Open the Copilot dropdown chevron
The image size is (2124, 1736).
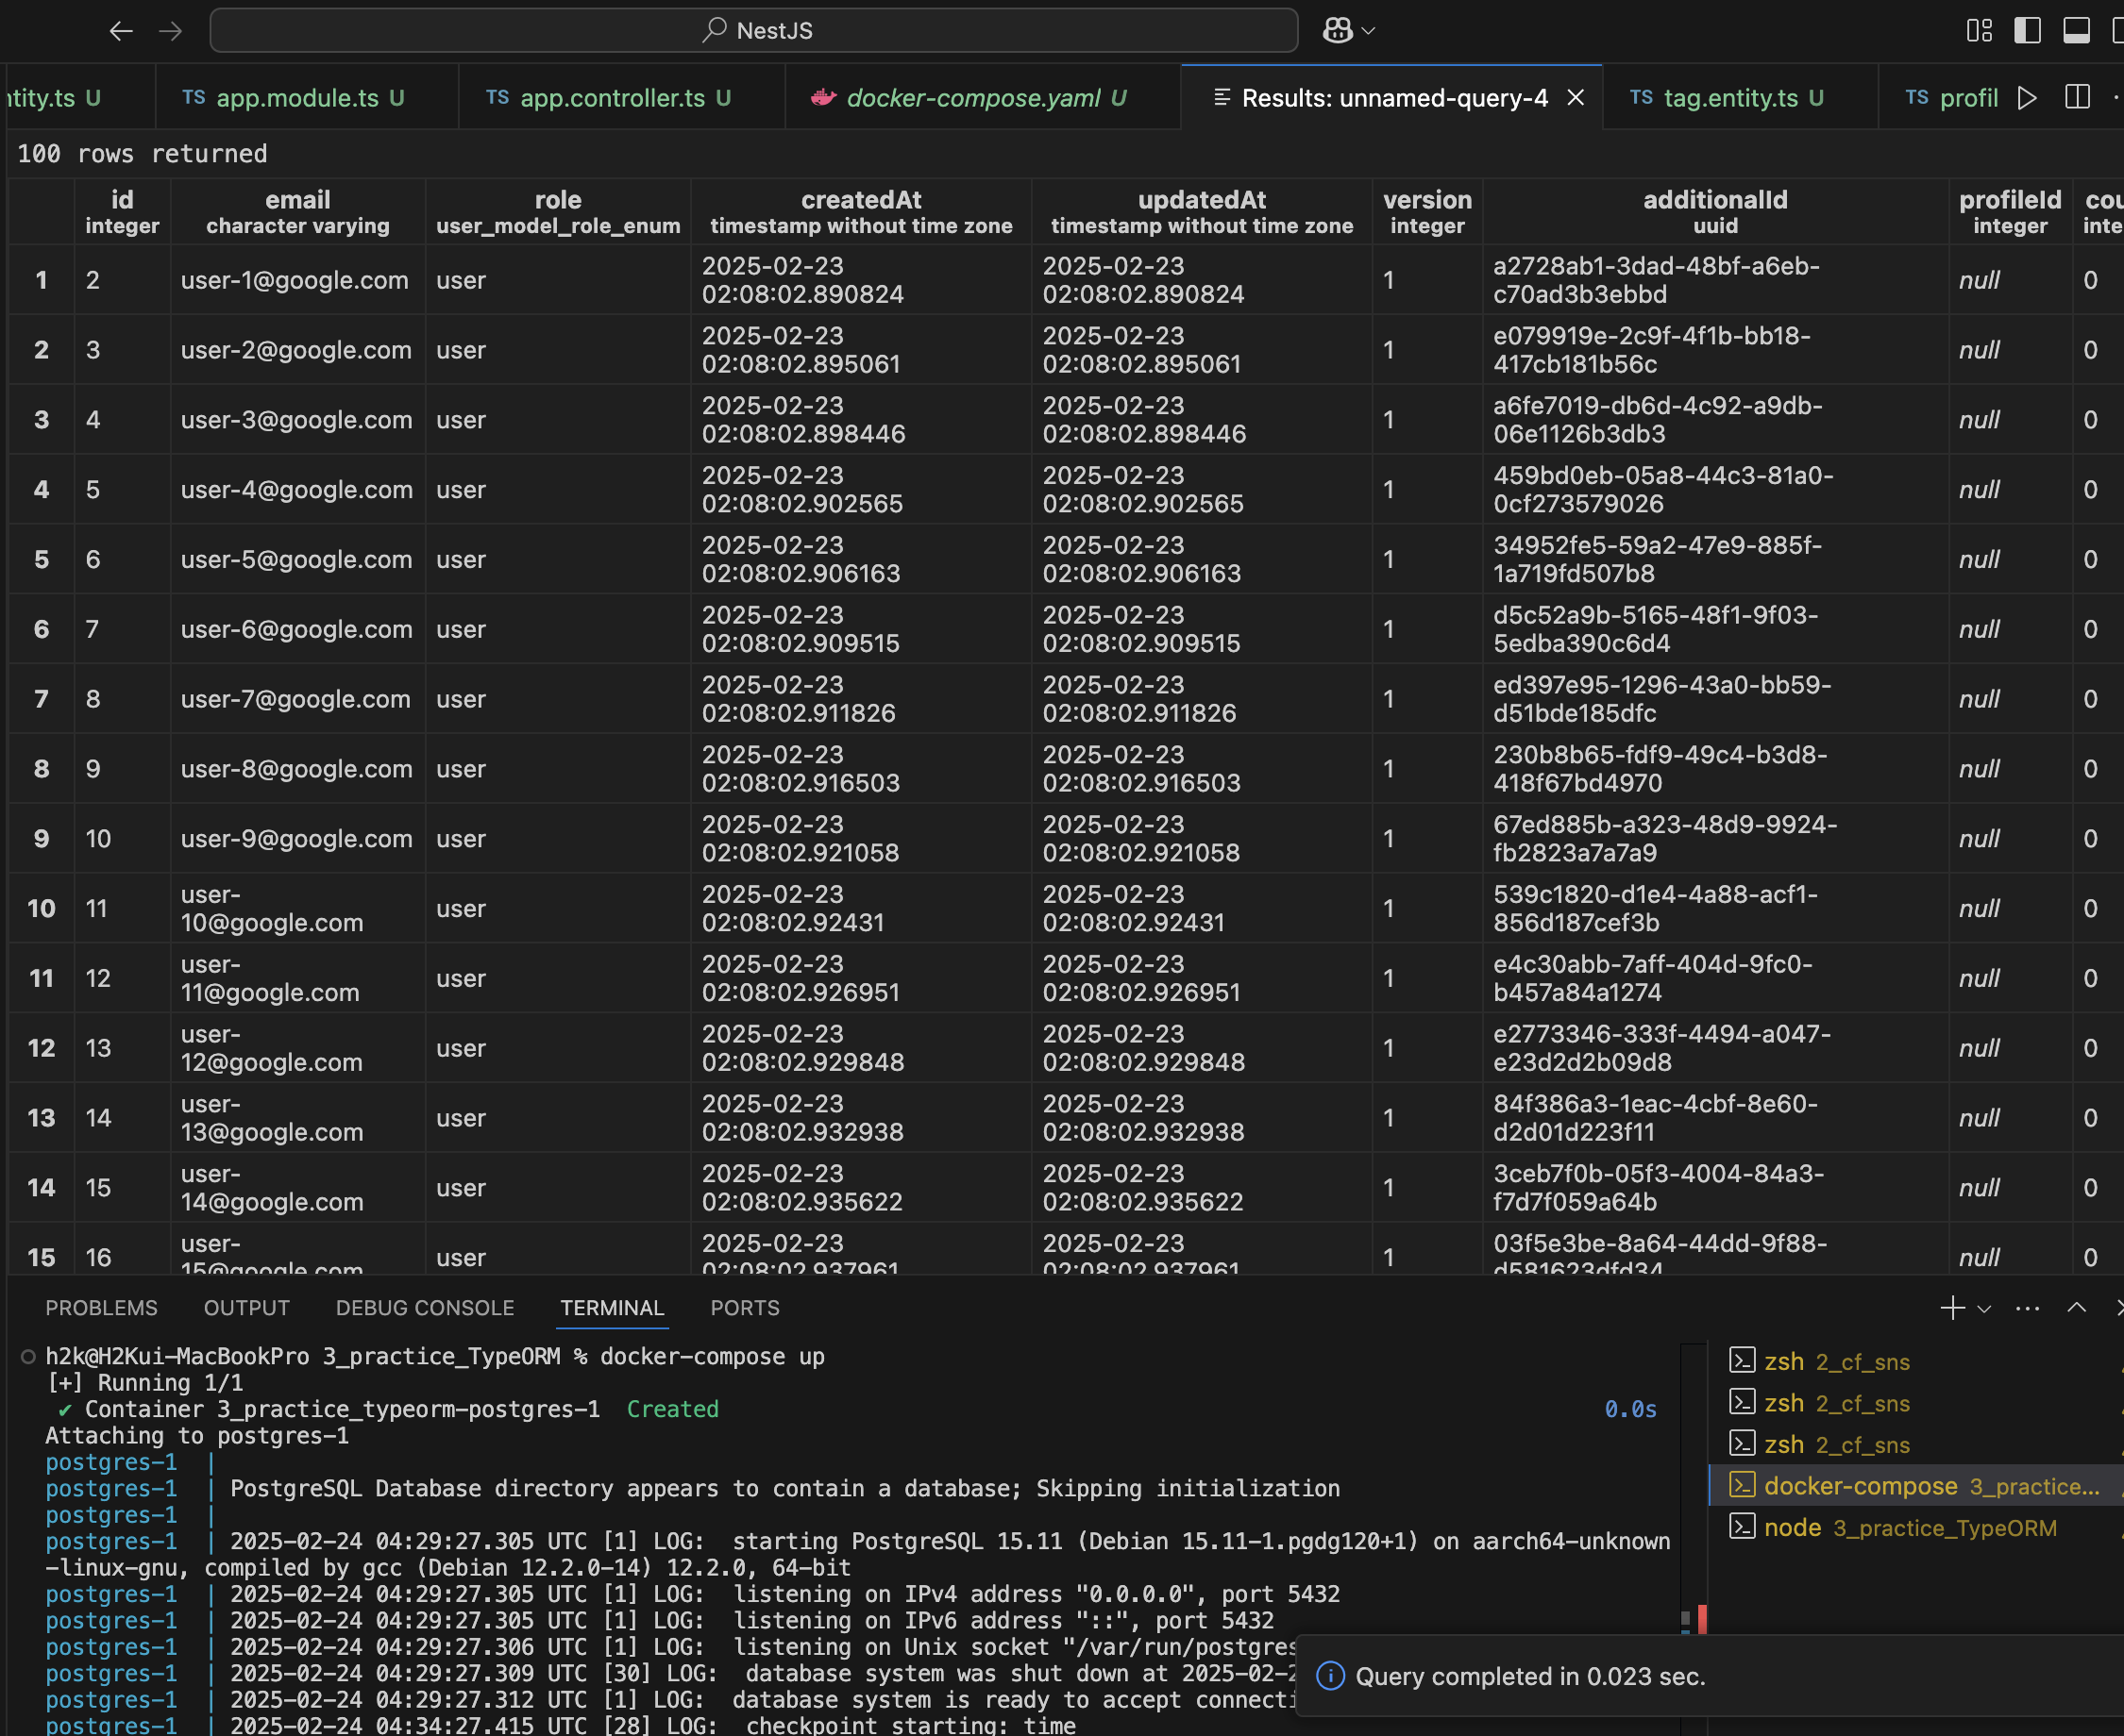1369,31
